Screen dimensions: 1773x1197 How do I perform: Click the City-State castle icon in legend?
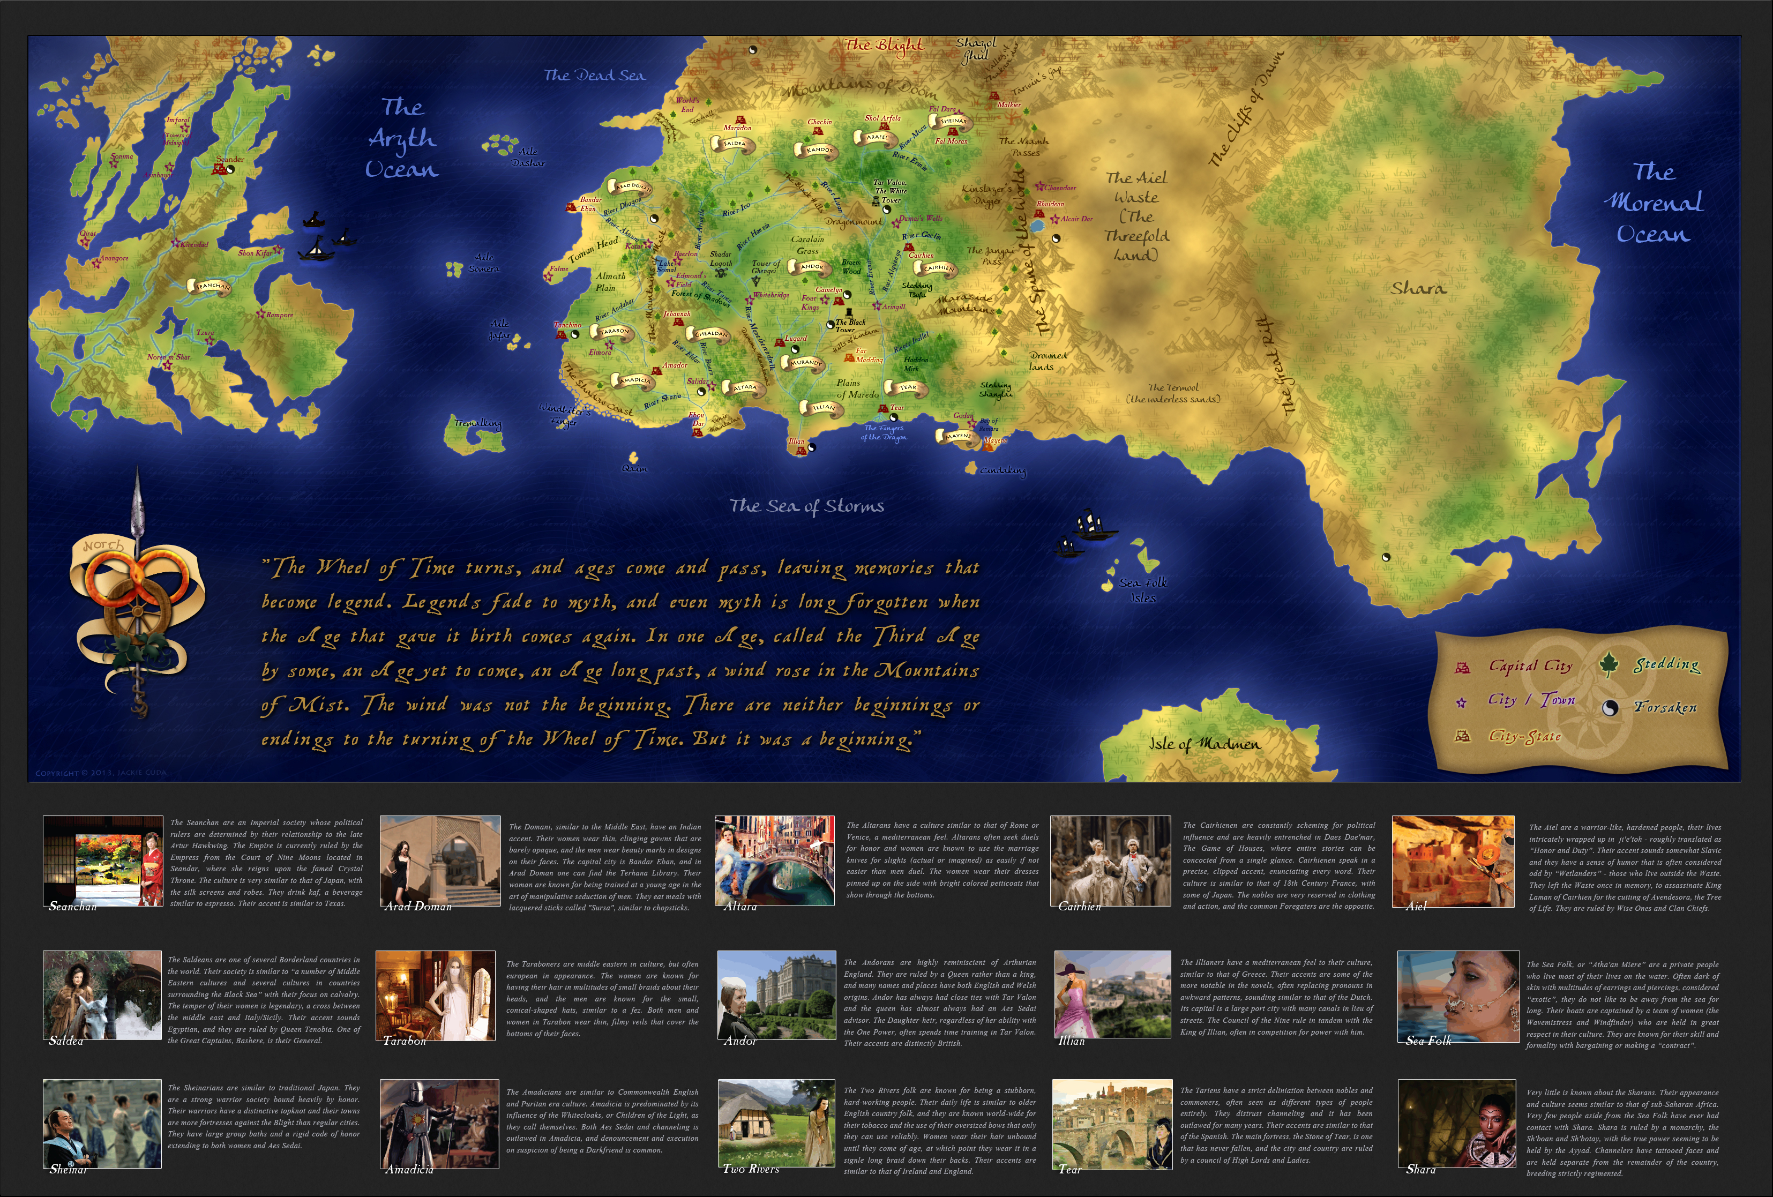1462,736
